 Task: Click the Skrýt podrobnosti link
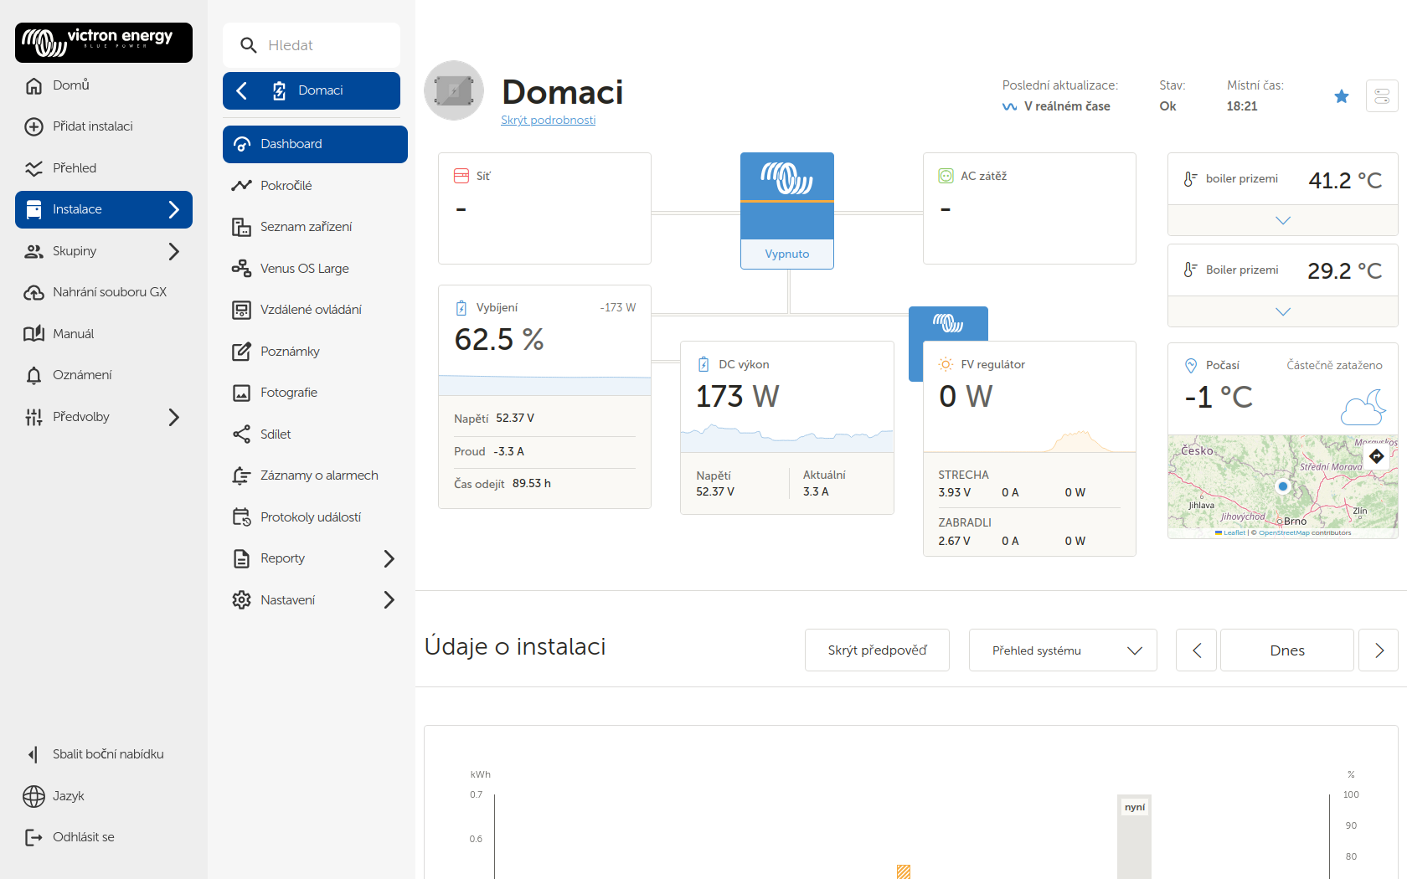click(x=548, y=120)
